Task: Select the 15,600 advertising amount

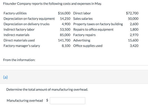Action: (133, 40)
